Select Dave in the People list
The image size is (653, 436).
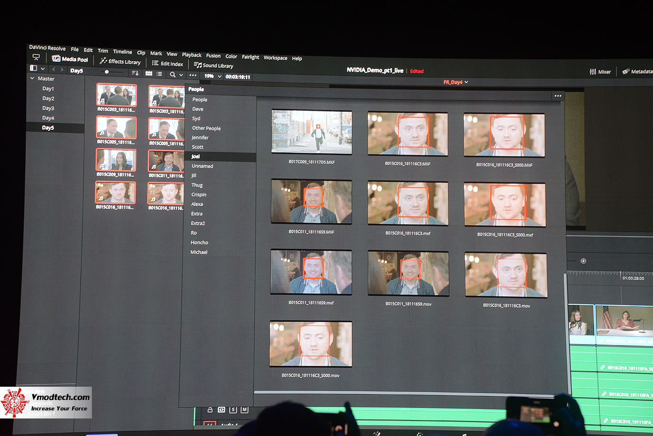point(198,109)
